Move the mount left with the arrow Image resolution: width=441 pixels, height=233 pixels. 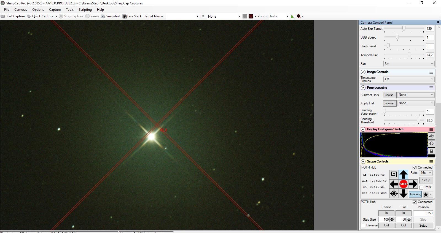coord(394,184)
